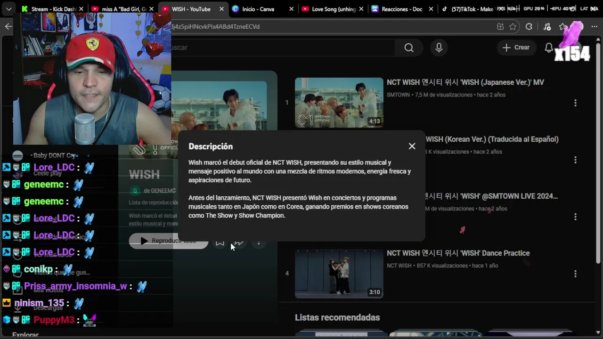Screen dimensions: 603x339
Task: Open options menu for Dance Practice video
Action: tap(575, 274)
